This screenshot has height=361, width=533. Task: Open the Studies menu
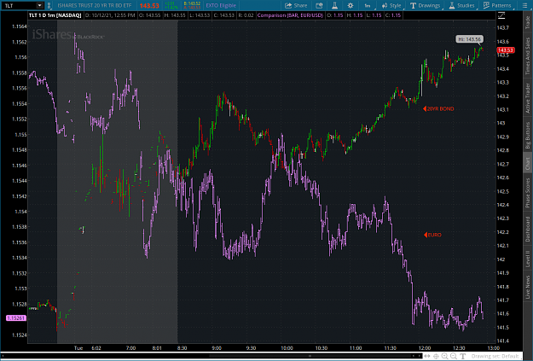point(462,5)
